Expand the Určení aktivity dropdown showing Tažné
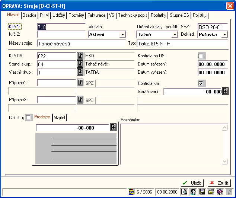The image size is (236, 198). tap(175, 35)
